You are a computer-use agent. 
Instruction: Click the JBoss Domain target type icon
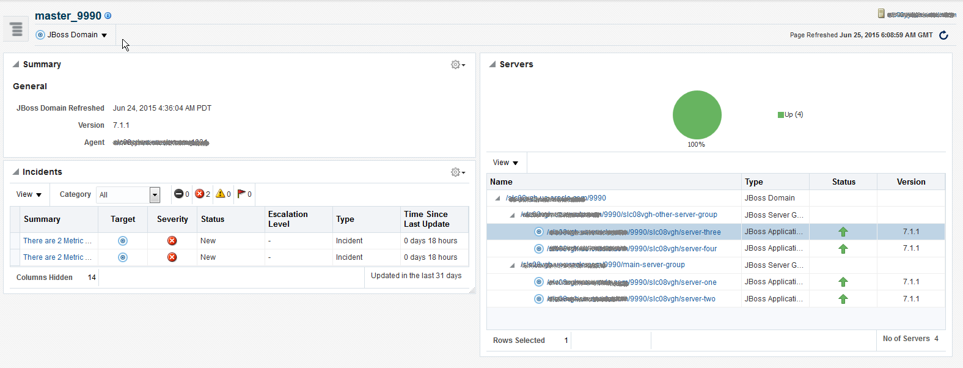pos(40,35)
